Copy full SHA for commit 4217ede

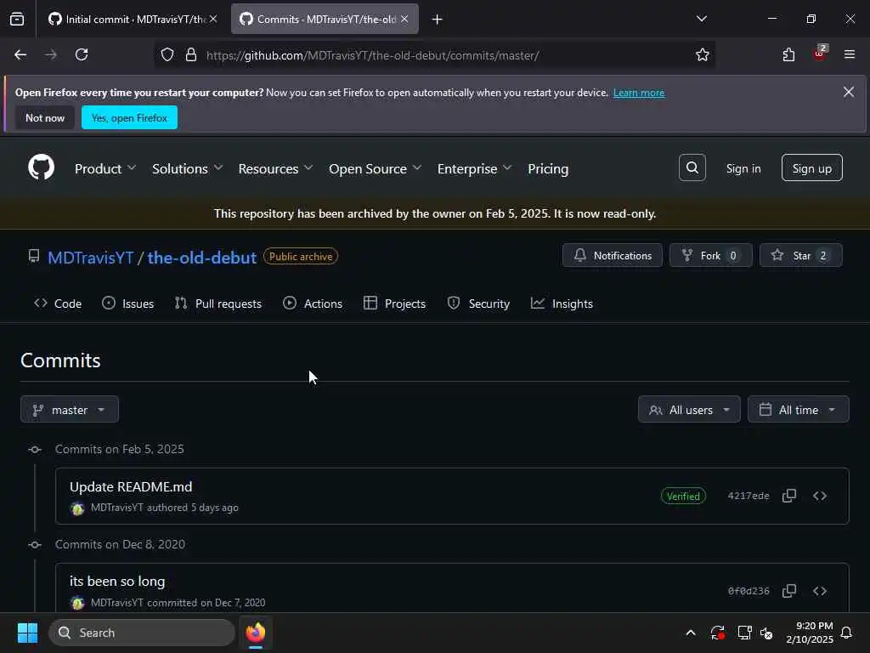[789, 496]
